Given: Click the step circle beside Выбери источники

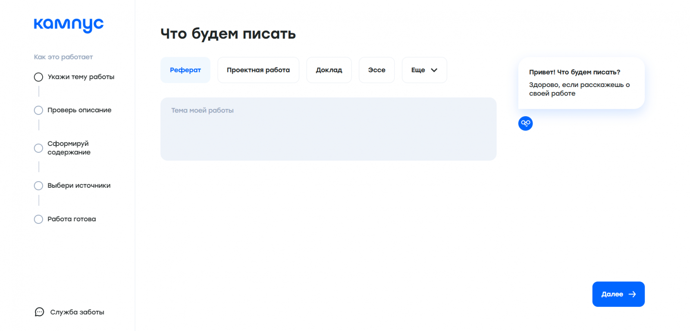Looking at the screenshot, I should click(x=38, y=186).
